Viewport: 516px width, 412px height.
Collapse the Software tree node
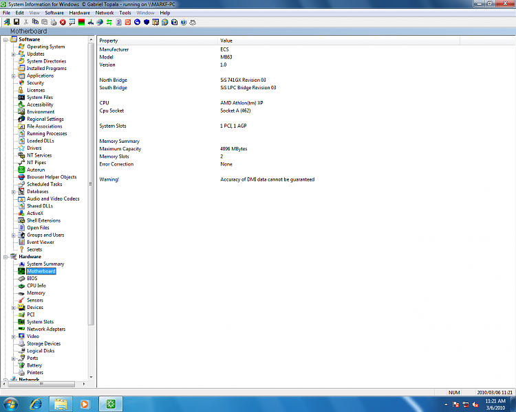(x=6, y=40)
